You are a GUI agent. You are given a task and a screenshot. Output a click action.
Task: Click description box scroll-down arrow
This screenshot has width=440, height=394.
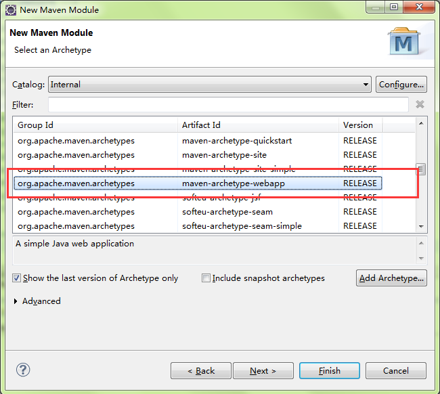pyautogui.click(x=421, y=258)
